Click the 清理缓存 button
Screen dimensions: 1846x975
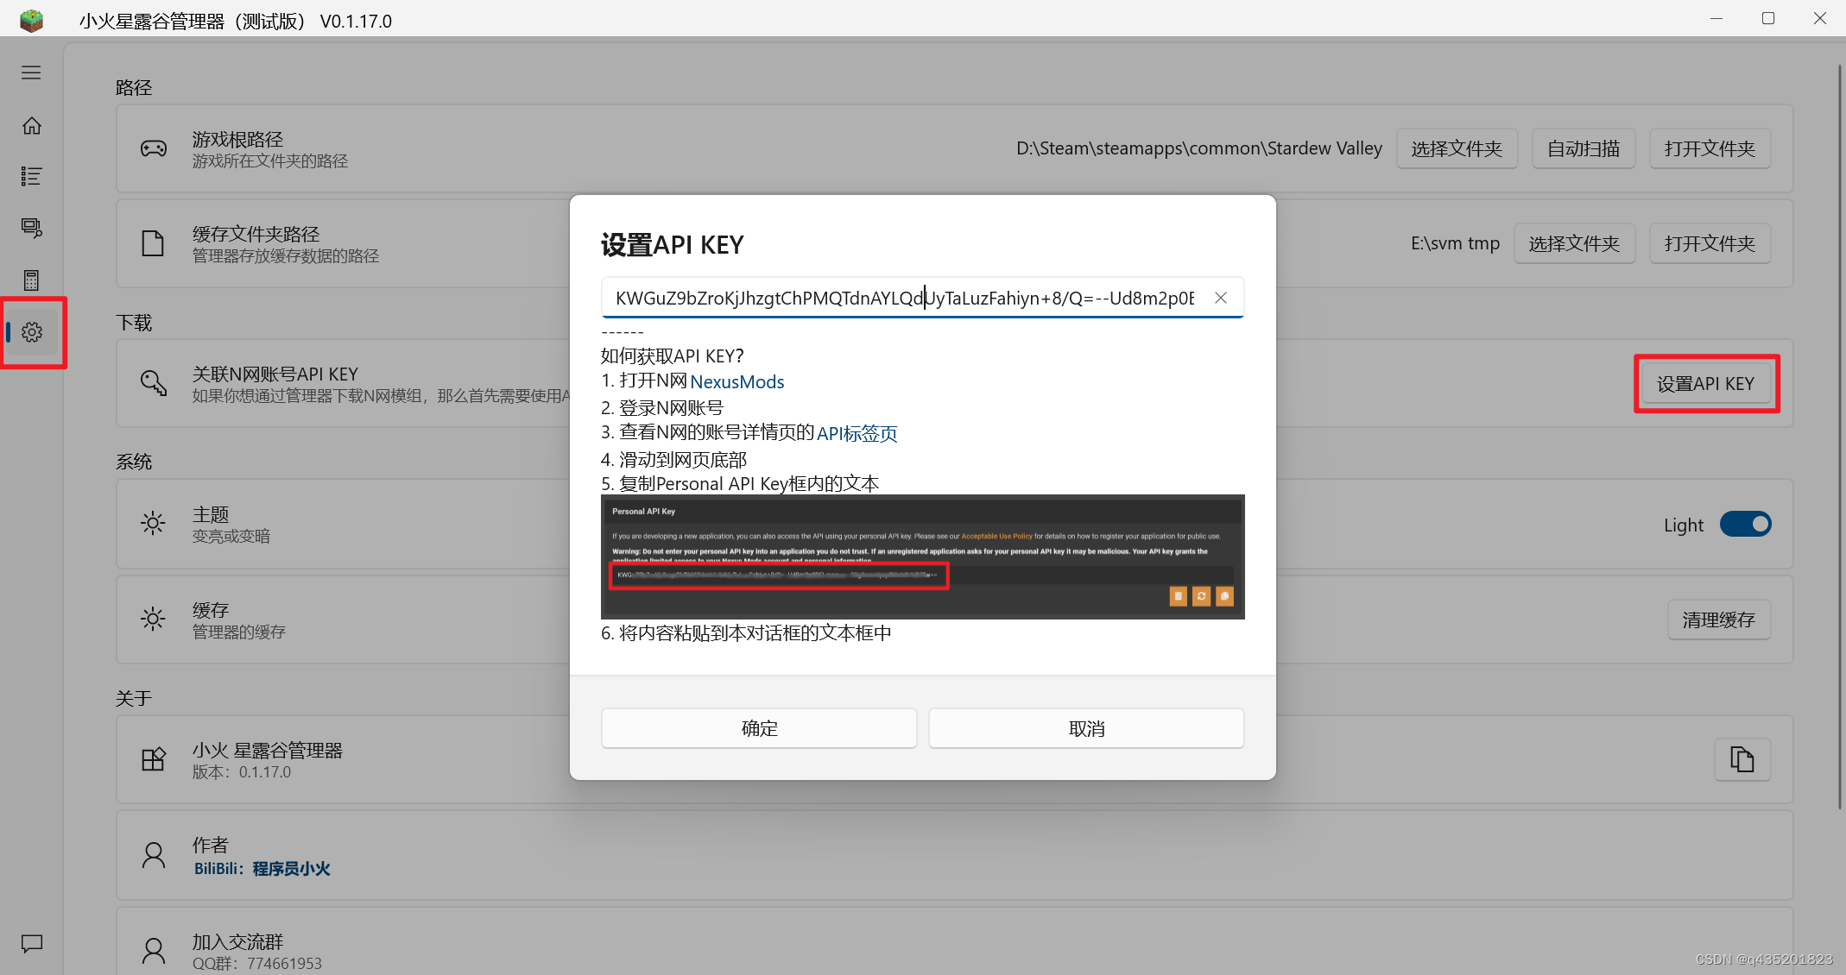coord(1718,620)
